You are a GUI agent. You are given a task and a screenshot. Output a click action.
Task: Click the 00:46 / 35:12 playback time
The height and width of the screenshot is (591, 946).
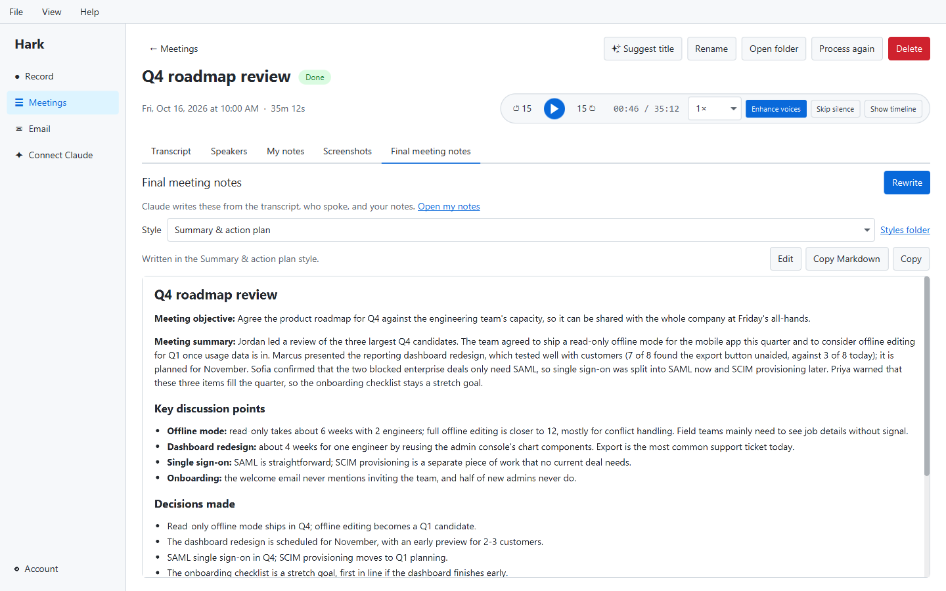(646, 109)
